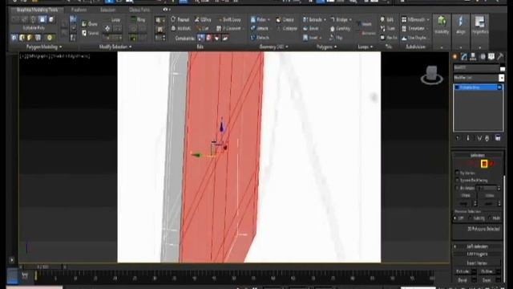This screenshot has width=513, height=289.
Task: Choose the Off preview selection option
Action: (x=459, y=218)
